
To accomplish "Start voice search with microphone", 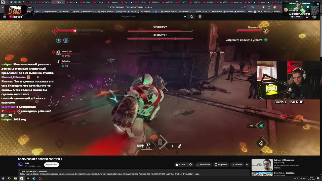I will click(200, 17).
